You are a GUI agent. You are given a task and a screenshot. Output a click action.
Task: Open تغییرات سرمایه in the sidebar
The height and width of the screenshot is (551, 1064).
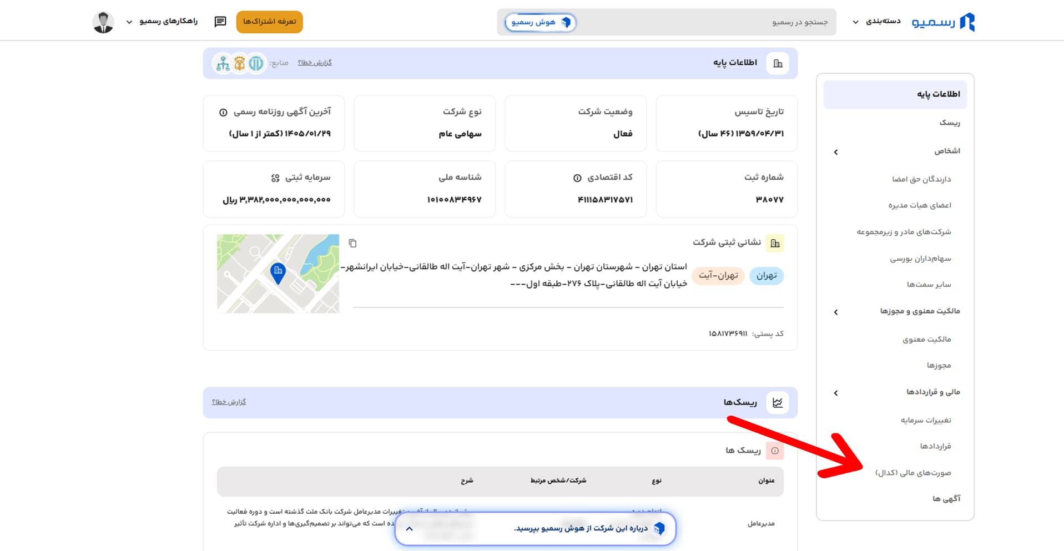[926, 421]
